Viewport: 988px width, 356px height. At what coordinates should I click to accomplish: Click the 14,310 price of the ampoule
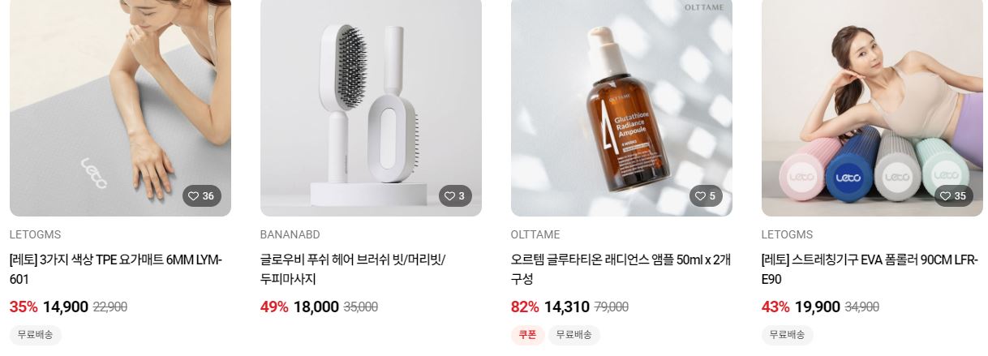click(567, 307)
